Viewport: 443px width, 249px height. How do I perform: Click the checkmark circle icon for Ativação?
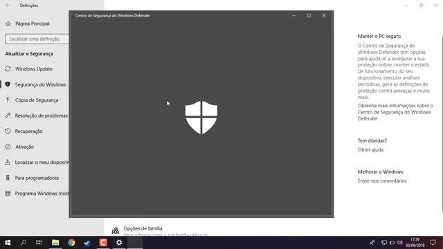click(8, 147)
